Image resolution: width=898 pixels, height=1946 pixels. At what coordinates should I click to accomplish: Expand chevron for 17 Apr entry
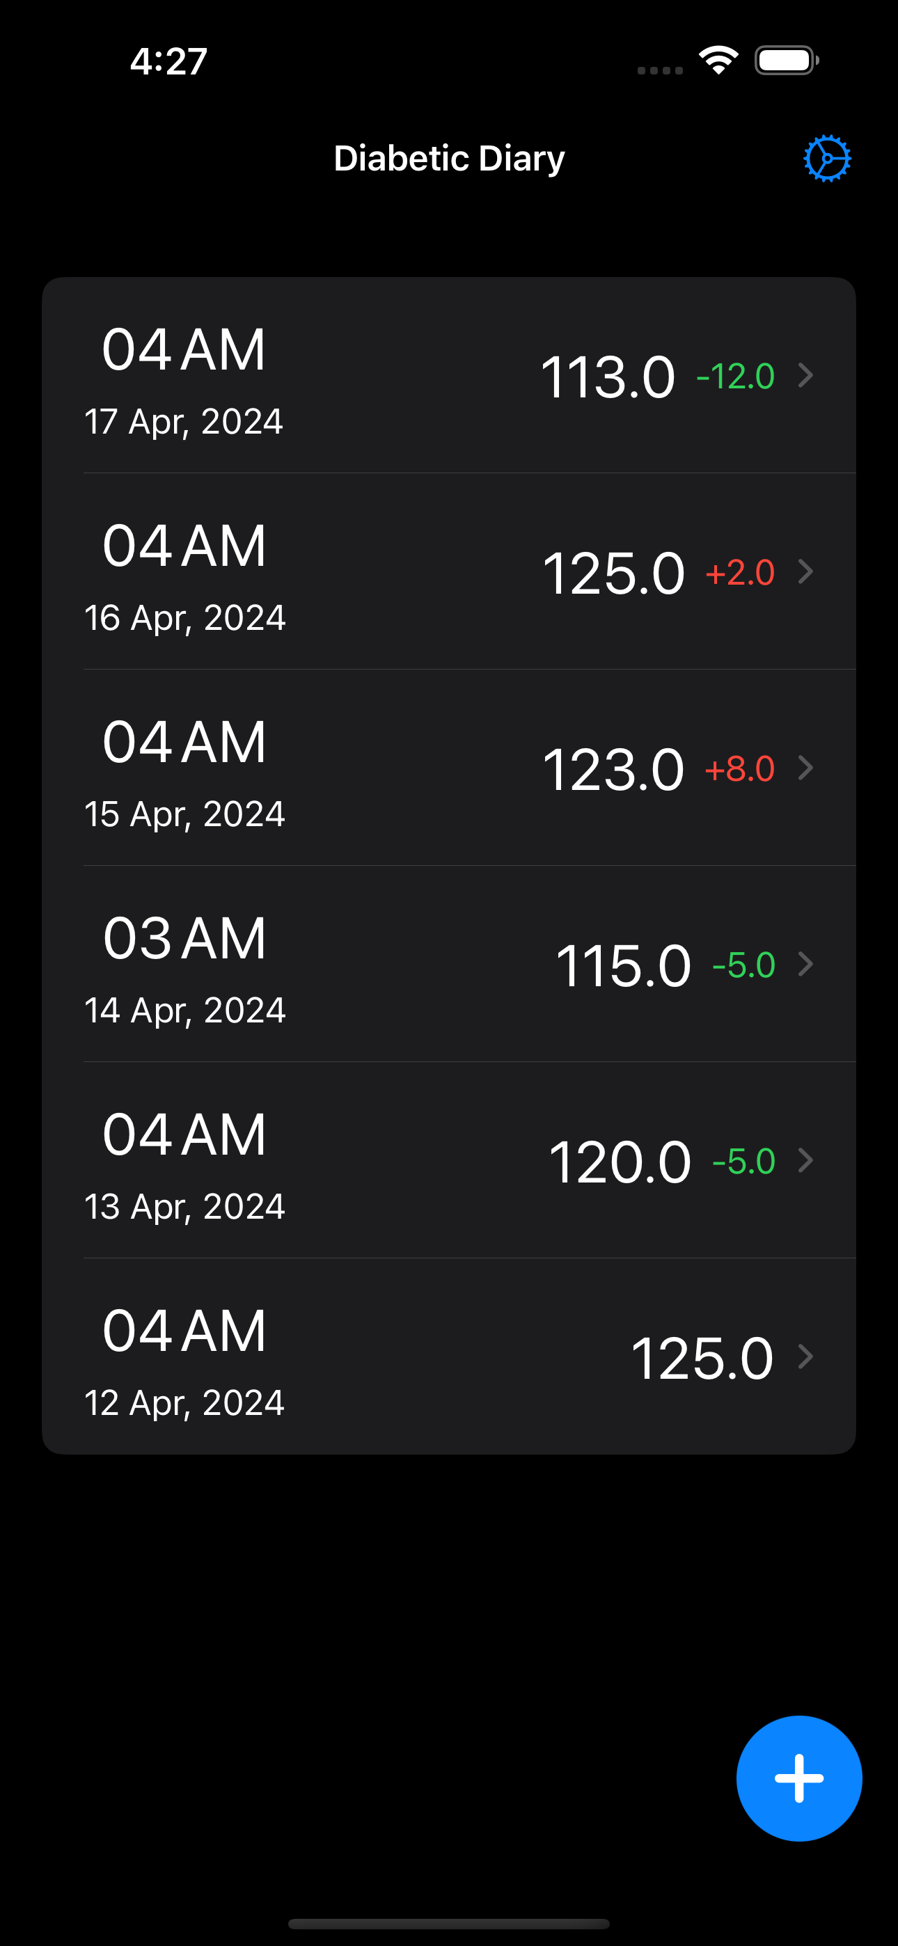tap(806, 375)
